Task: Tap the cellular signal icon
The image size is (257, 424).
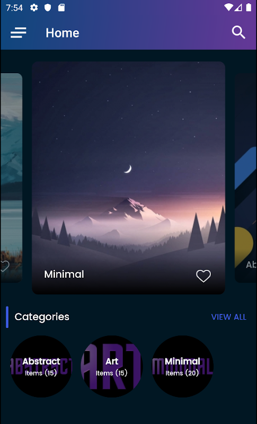Action: point(238,7)
